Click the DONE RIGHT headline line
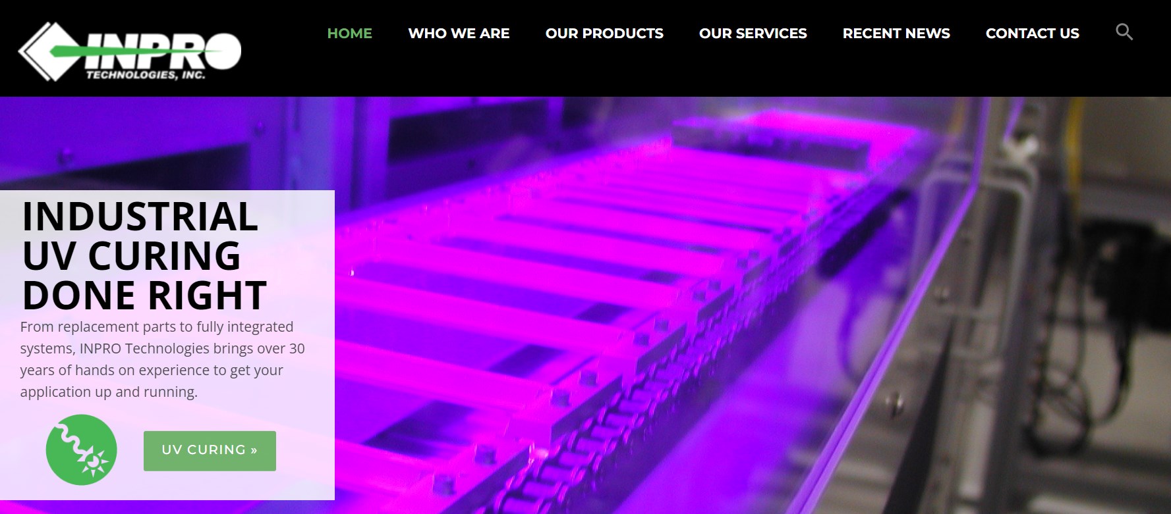This screenshot has width=1171, height=514. tap(144, 295)
